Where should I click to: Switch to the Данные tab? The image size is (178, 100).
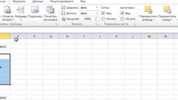[38, 1]
